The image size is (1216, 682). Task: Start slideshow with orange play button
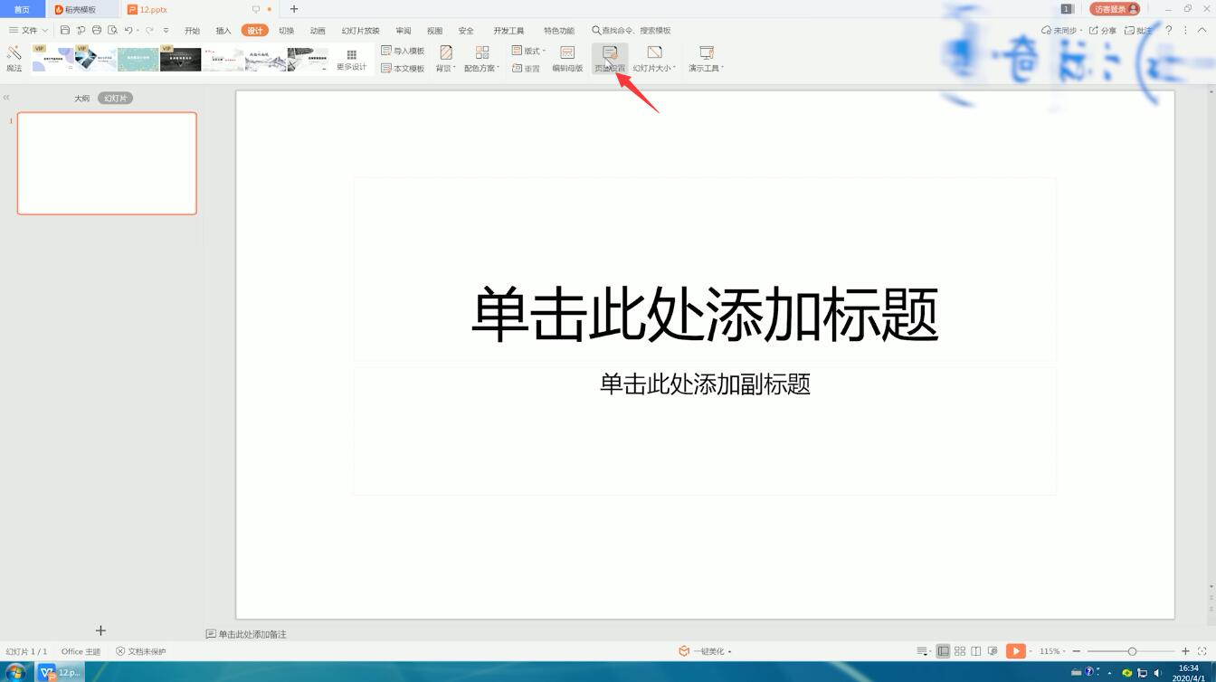(x=1015, y=651)
